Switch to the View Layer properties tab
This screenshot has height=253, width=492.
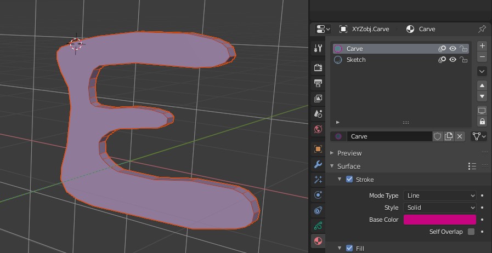tap(318, 99)
